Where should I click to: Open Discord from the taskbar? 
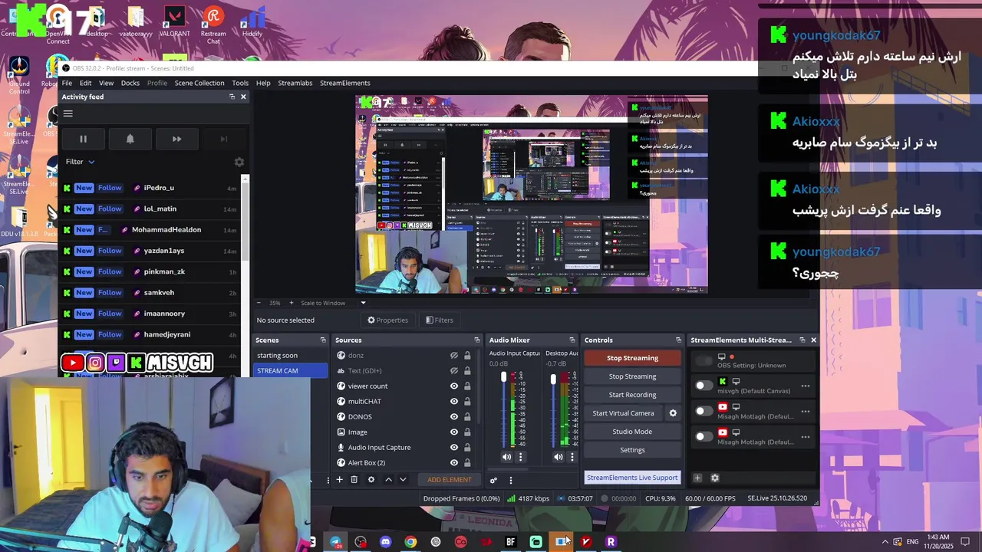pyautogui.click(x=385, y=542)
